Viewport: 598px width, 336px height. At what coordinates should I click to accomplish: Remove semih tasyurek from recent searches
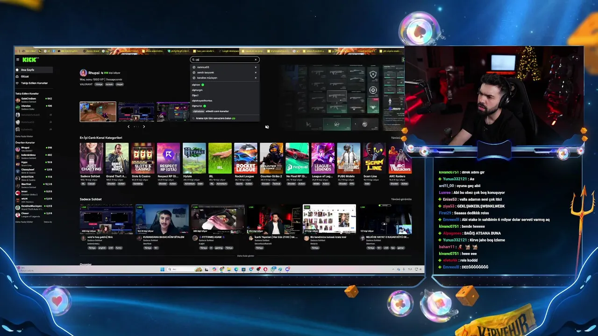coord(256,72)
